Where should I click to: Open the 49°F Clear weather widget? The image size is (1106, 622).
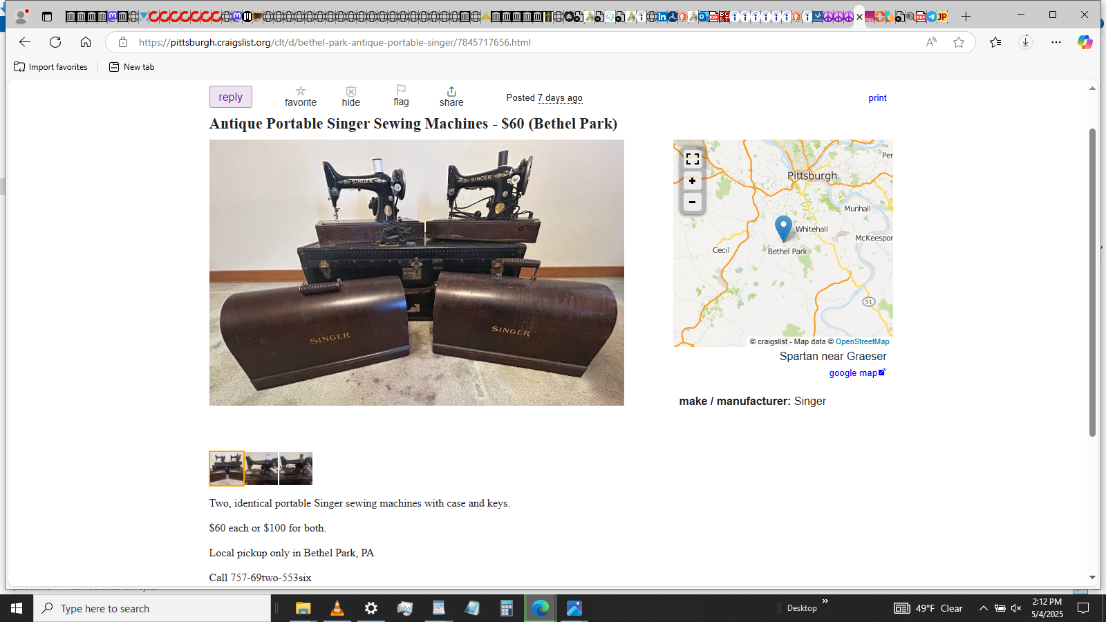[x=928, y=608]
